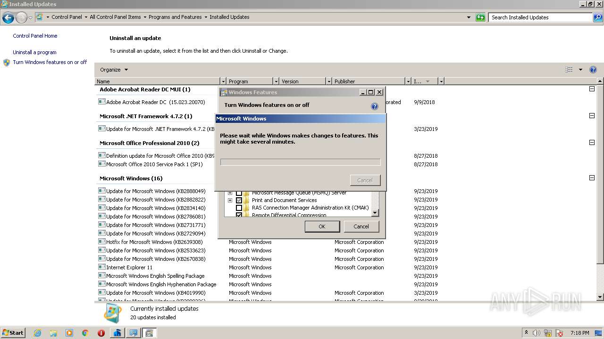Viewport: 604px width, 339px height.
Task: Show hidden tray icons arrow
Action: (526, 333)
